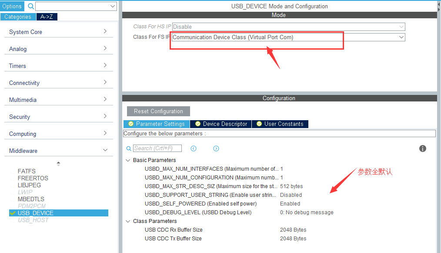Open the Device Descriptor tab
Image resolution: width=441 pixels, height=253 pixels.
coord(221,124)
